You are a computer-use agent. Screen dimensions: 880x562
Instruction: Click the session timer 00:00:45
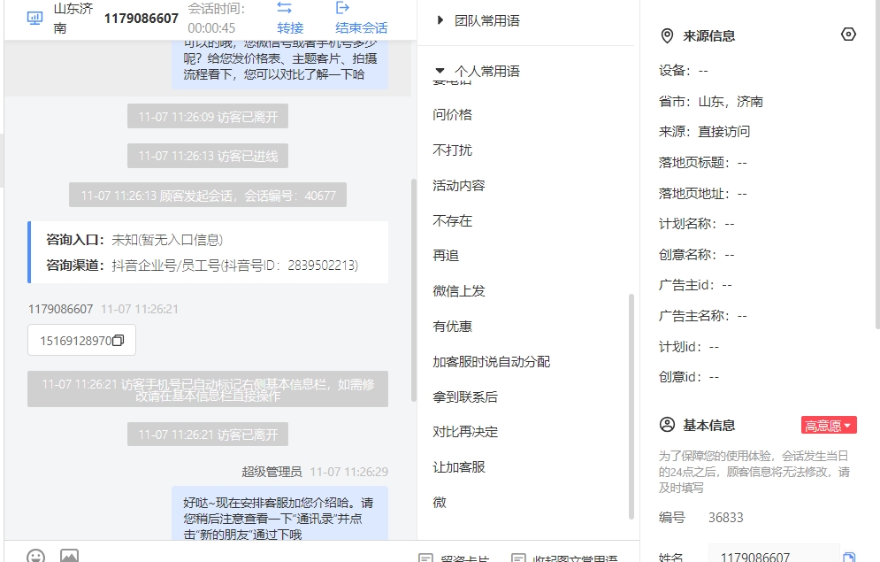pos(211,28)
